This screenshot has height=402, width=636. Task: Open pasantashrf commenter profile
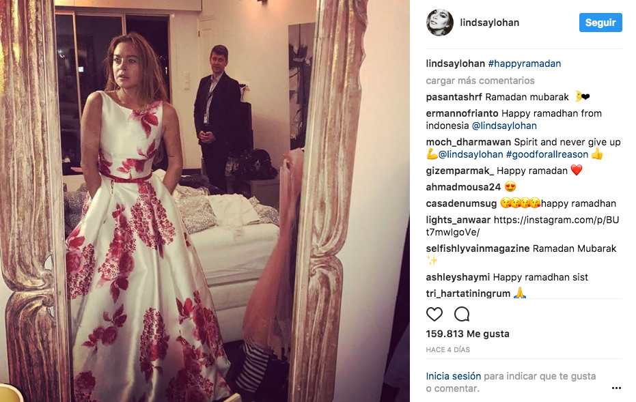tap(454, 97)
